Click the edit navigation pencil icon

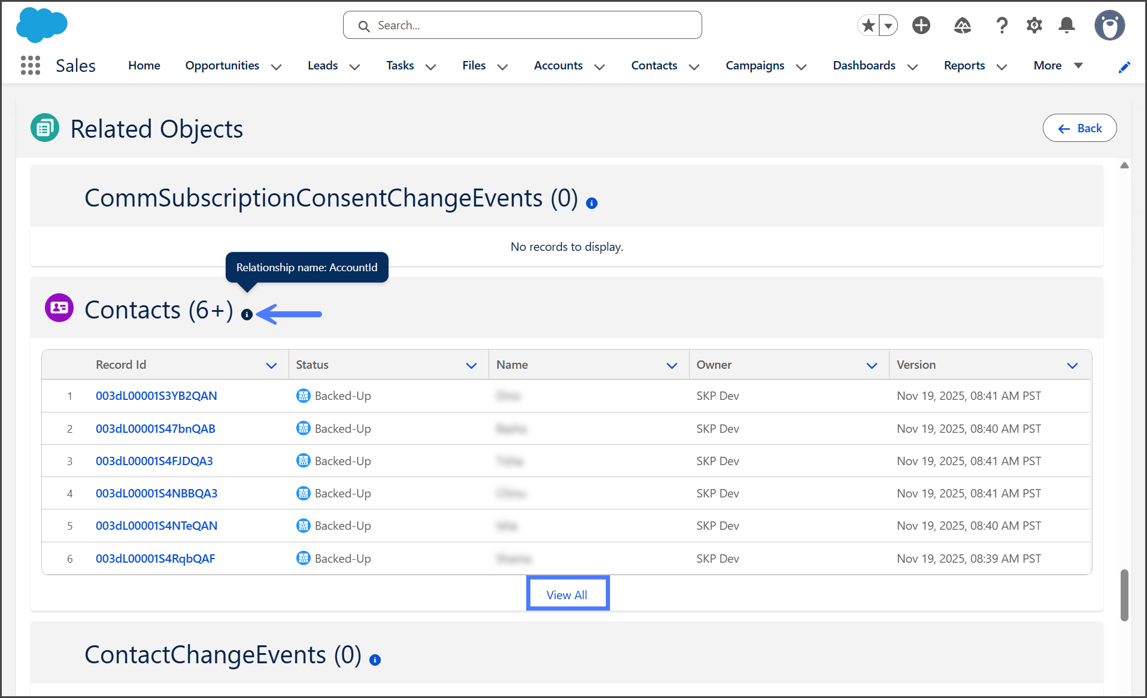(1124, 67)
